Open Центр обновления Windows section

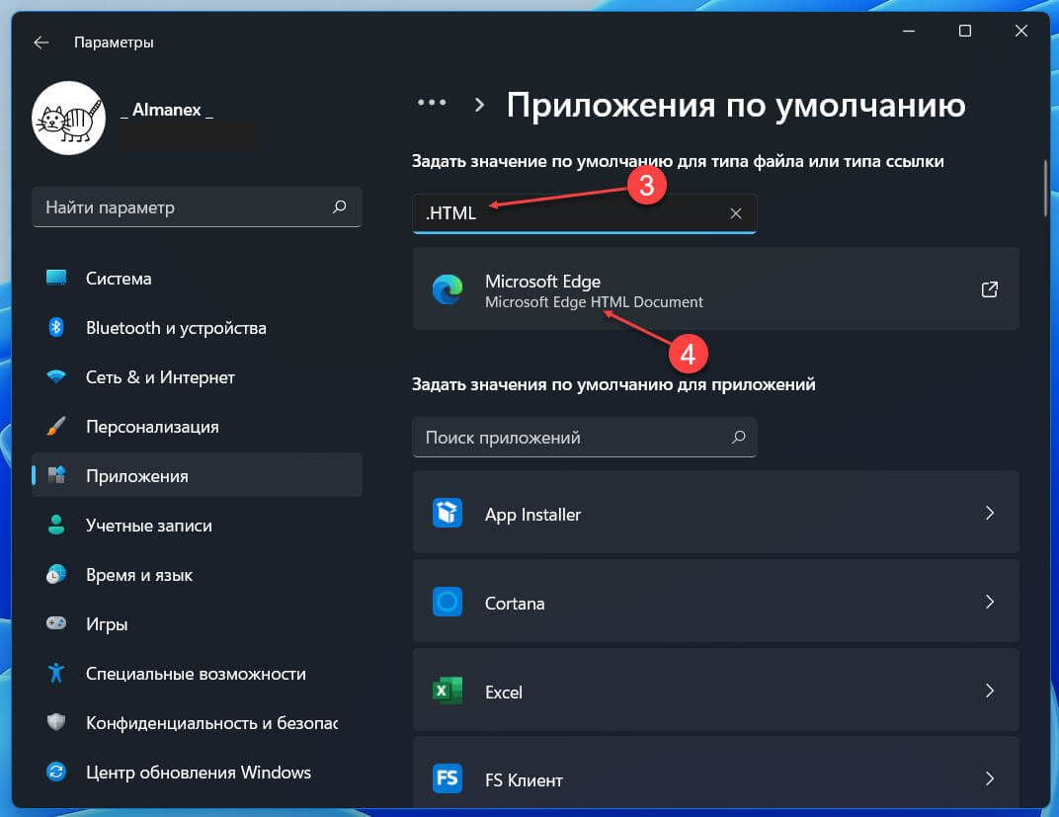pyautogui.click(x=197, y=772)
